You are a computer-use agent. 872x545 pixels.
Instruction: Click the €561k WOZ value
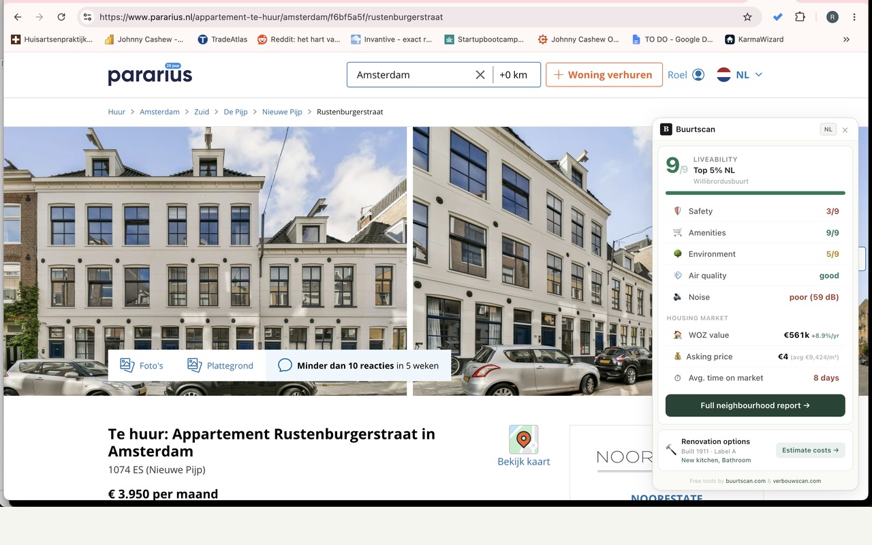(796, 335)
